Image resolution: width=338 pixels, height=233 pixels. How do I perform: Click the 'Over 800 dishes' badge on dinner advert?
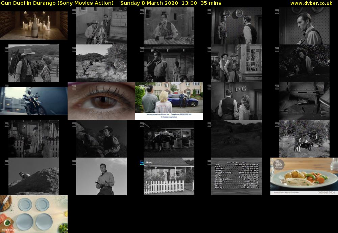[x=279, y=165]
